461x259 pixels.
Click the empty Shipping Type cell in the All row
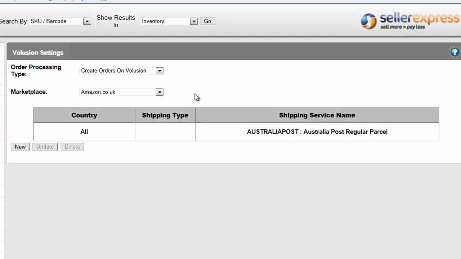tap(165, 132)
